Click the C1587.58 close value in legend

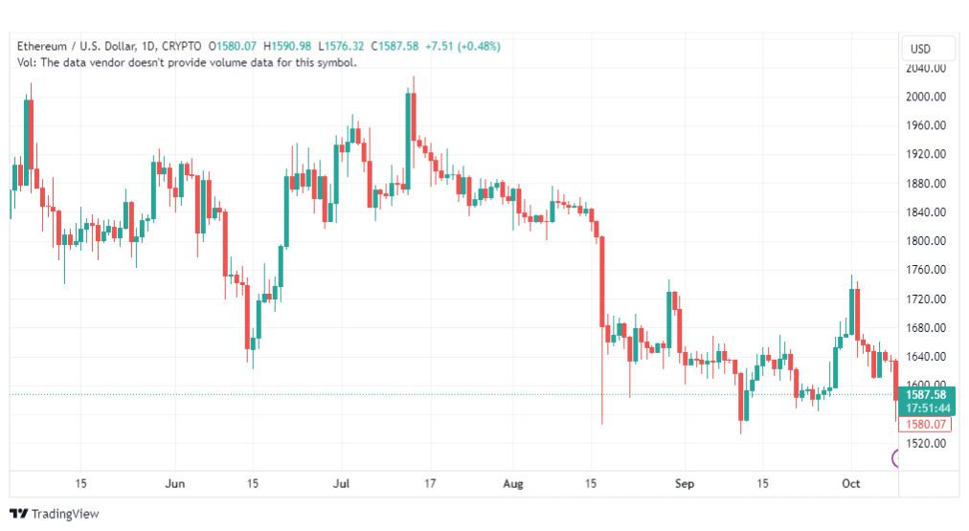click(x=394, y=46)
